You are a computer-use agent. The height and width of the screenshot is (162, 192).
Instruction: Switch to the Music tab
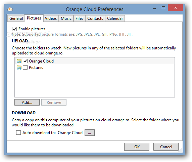coord(66,18)
